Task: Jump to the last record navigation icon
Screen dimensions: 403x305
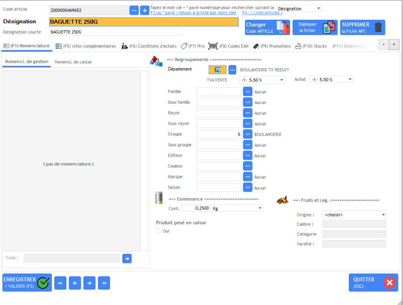Action: 103,283
